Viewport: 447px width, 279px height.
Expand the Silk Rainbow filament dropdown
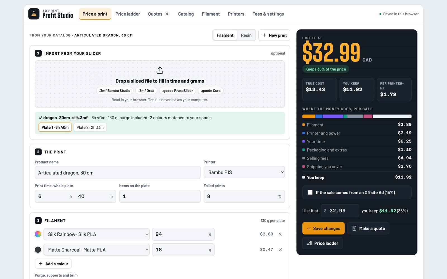[x=97, y=234]
